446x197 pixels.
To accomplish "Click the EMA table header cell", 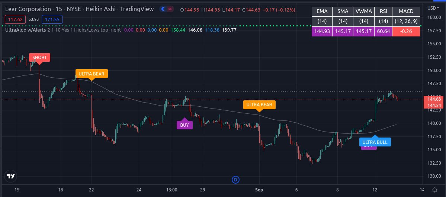I will pyautogui.click(x=322, y=12).
